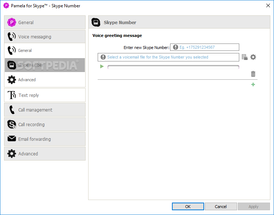Select the Skype Number sidebar item
274x215 pixels.
[x=45, y=65]
